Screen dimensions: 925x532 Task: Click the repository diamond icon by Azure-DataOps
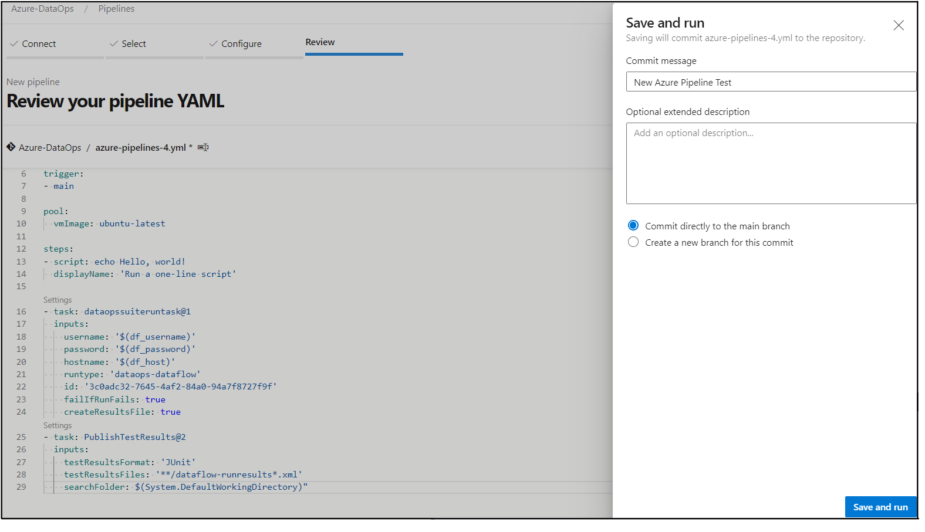pos(11,147)
